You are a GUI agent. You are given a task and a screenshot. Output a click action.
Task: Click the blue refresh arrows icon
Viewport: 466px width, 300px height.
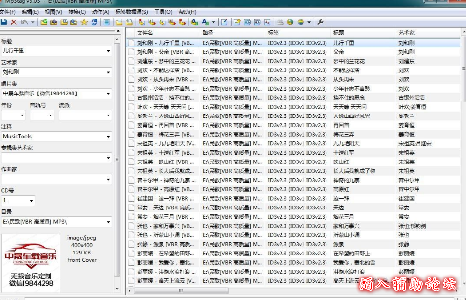click(x=94, y=22)
